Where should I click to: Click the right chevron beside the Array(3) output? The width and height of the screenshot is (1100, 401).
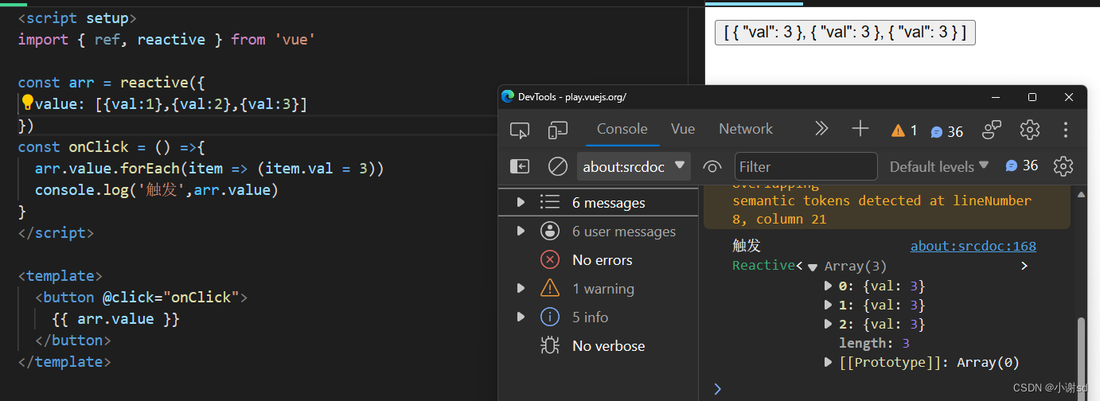[x=1024, y=267]
